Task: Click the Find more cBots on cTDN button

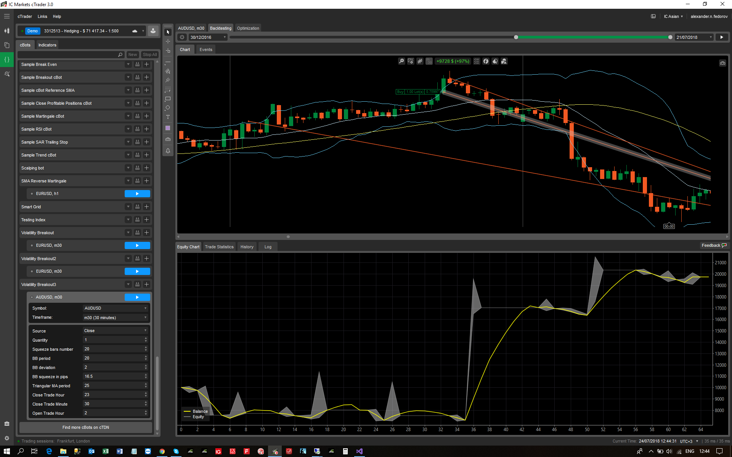Action: coord(86,427)
